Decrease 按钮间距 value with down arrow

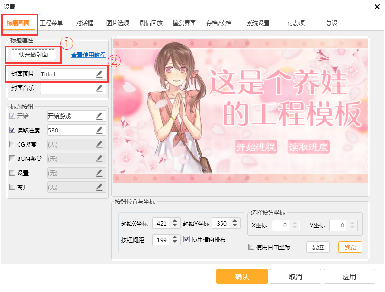(175, 242)
